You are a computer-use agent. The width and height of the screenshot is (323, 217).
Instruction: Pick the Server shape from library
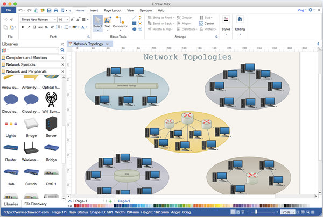[x=51, y=125]
